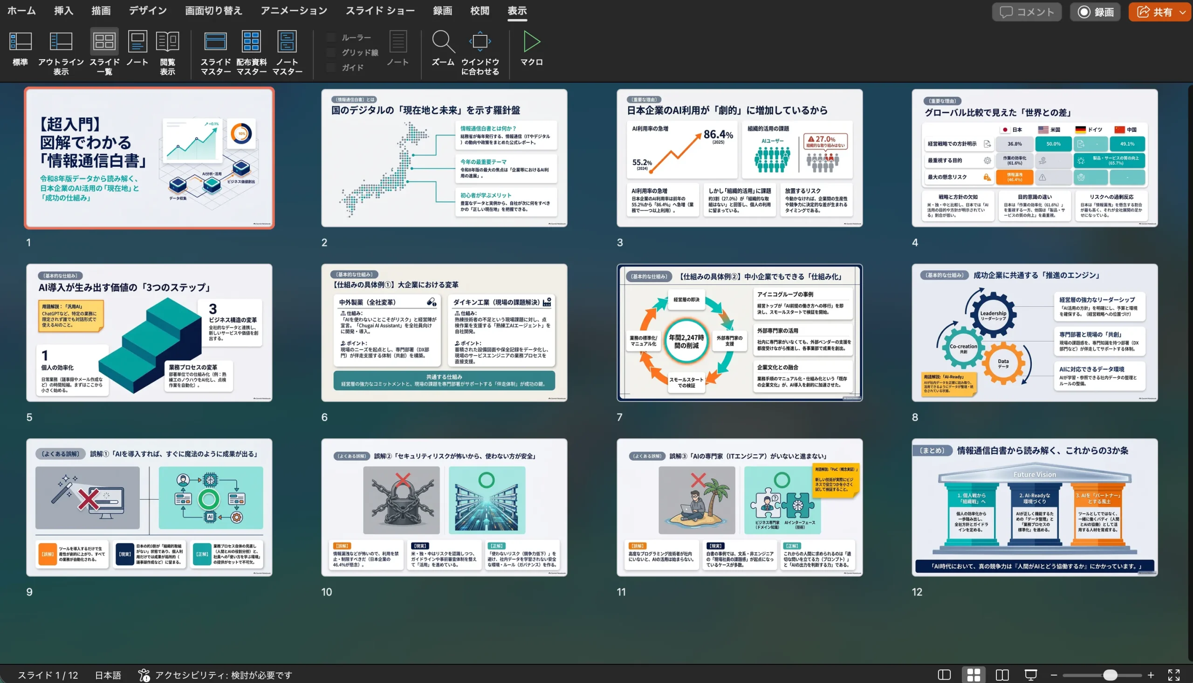
Task: Click status bar slide sorter icon
Action: (x=974, y=675)
